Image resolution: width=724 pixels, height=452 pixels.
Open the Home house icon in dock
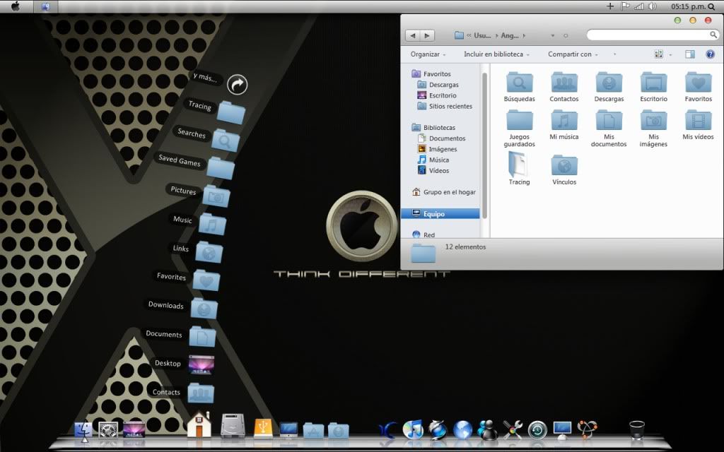pyautogui.click(x=199, y=424)
